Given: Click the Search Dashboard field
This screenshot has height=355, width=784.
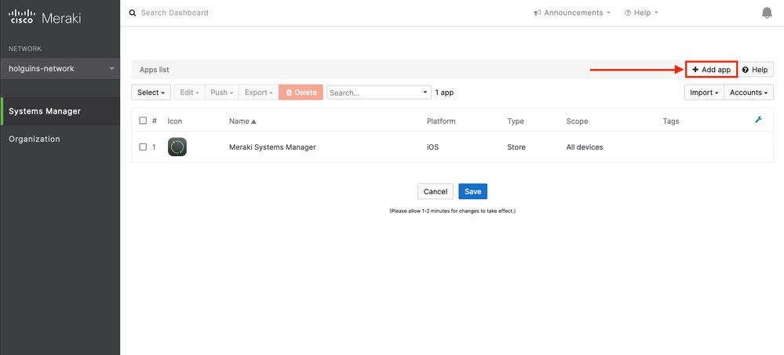Looking at the screenshot, I should pos(235,13).
